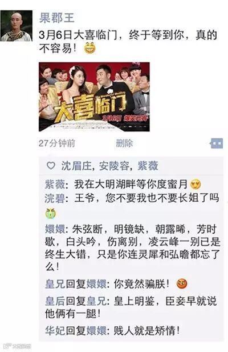Click commenter name 浣碧

pyautogui.click(x=55, y=198)
